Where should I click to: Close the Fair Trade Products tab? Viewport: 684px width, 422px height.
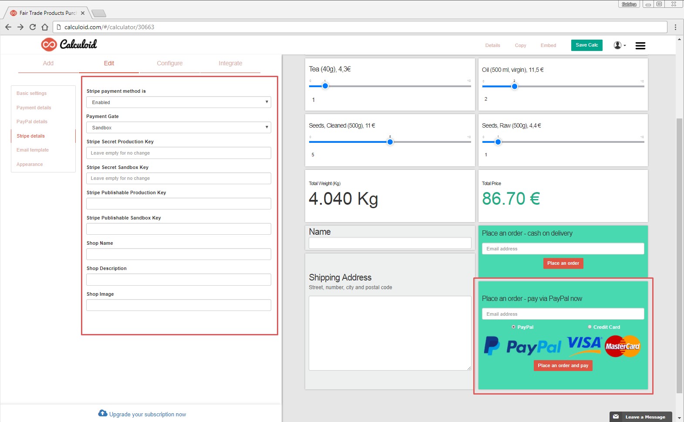pyautogui.click(x=83, y=13)
